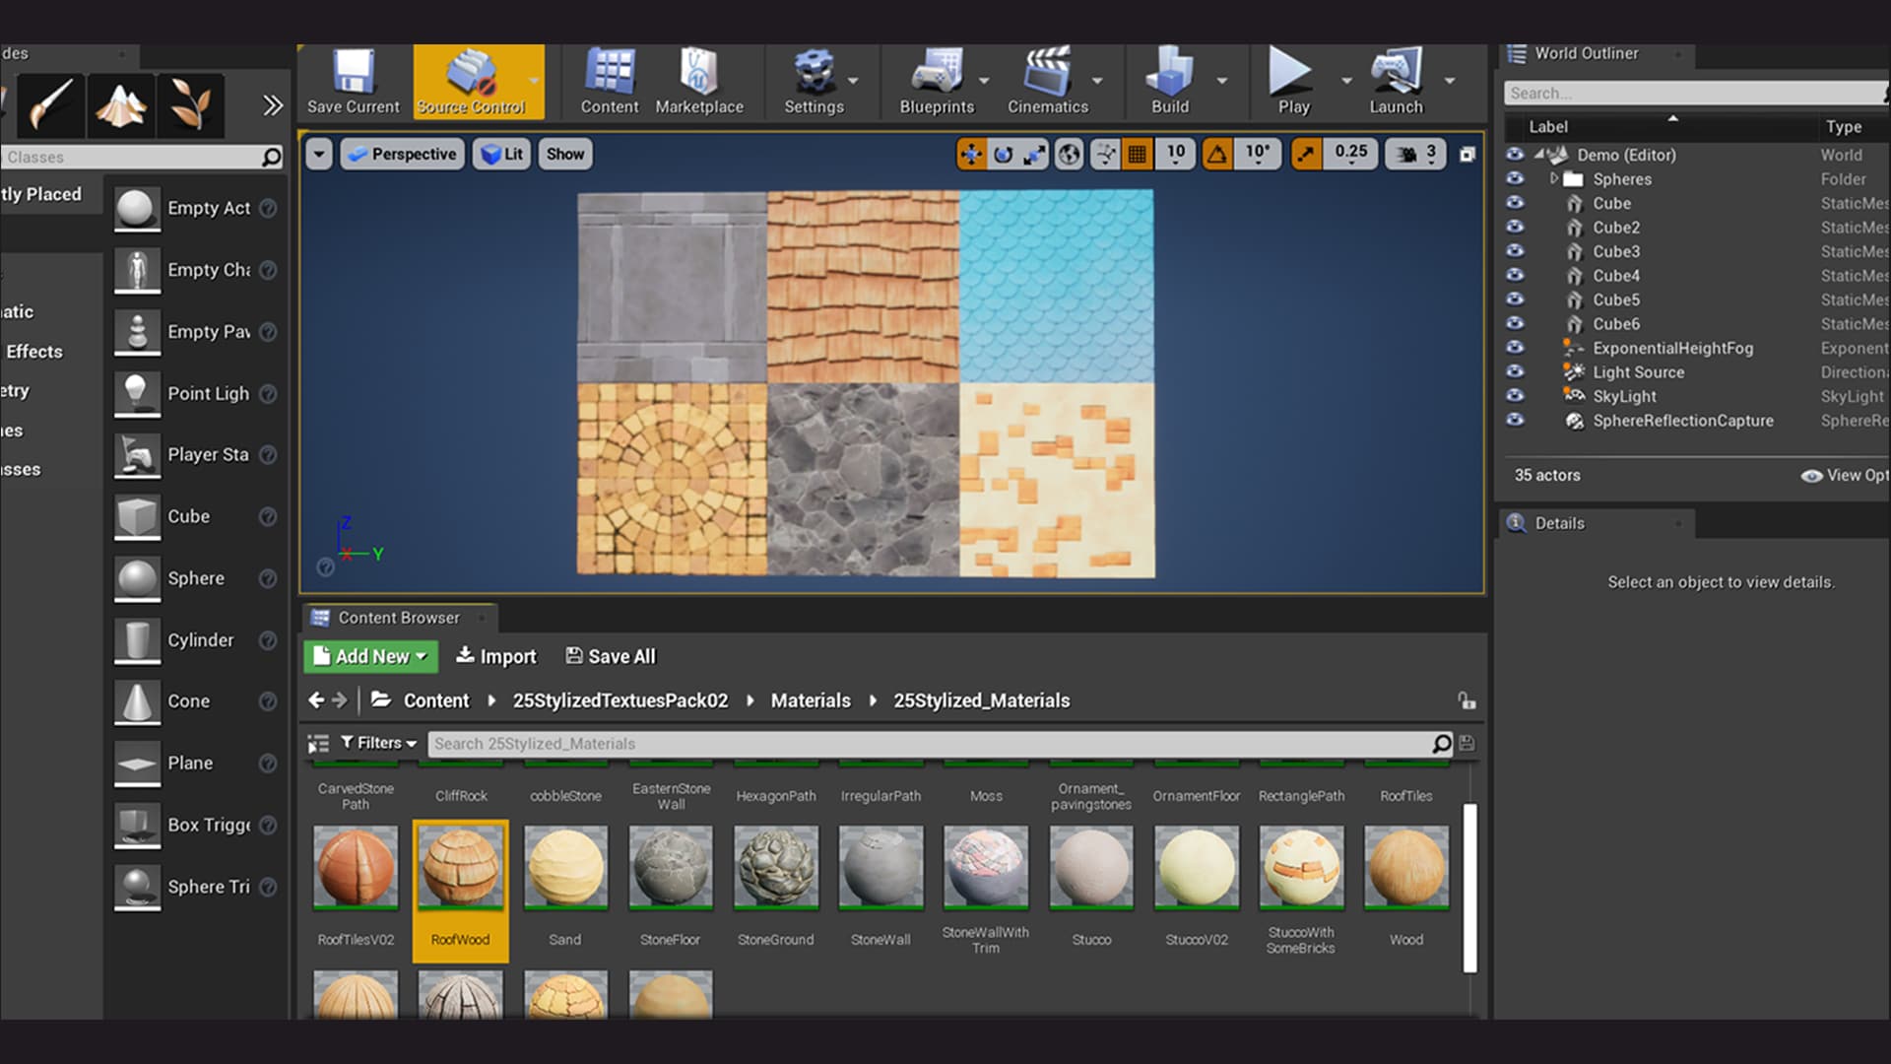Image resolution: width=1891 pixels, height=1064 pixels.
Task: Open the Blueprints toolbar menu
Action: 936,82
